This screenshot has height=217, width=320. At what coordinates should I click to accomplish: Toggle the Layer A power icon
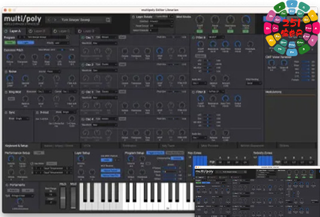(x=6, y=31)
